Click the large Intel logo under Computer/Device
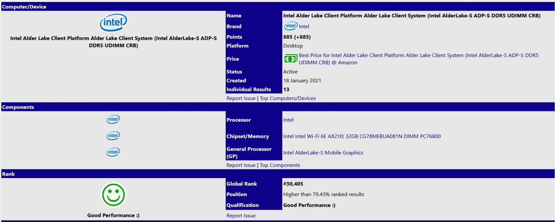This screenshot has width=555, height=222. 113,22
